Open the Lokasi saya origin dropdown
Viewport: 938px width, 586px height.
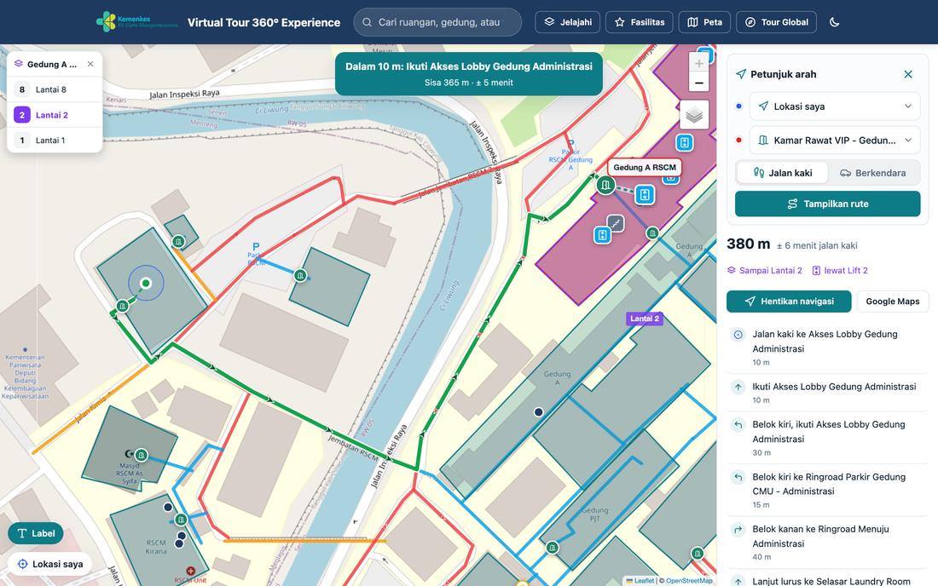pyautogui.click(x=835, y=106)
